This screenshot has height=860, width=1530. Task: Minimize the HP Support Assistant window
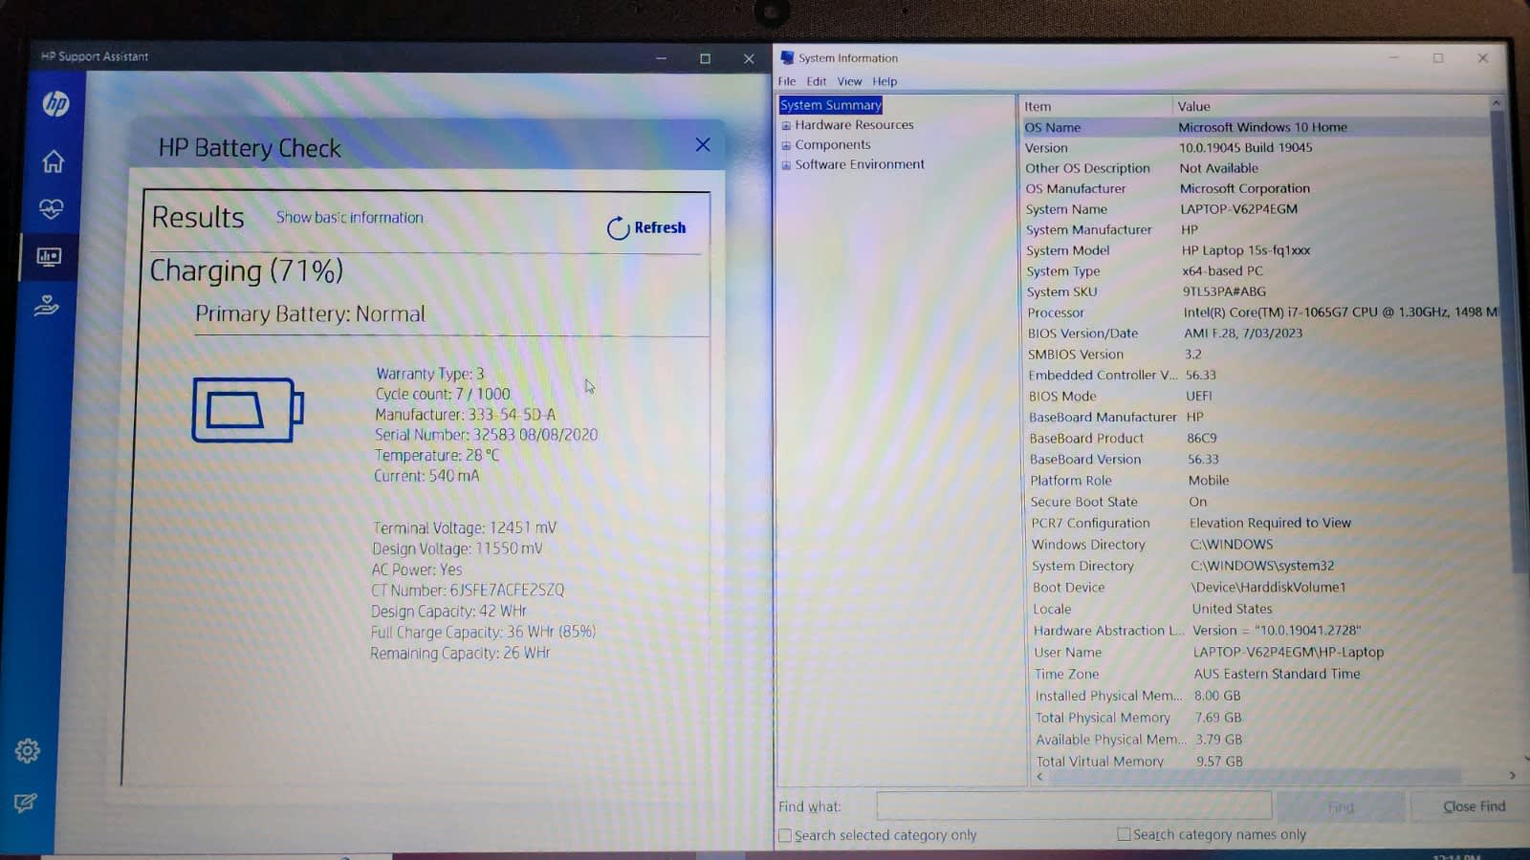(661, 58)
